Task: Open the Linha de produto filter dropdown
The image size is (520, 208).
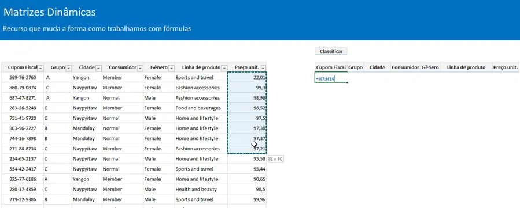Action: (224, 69)
